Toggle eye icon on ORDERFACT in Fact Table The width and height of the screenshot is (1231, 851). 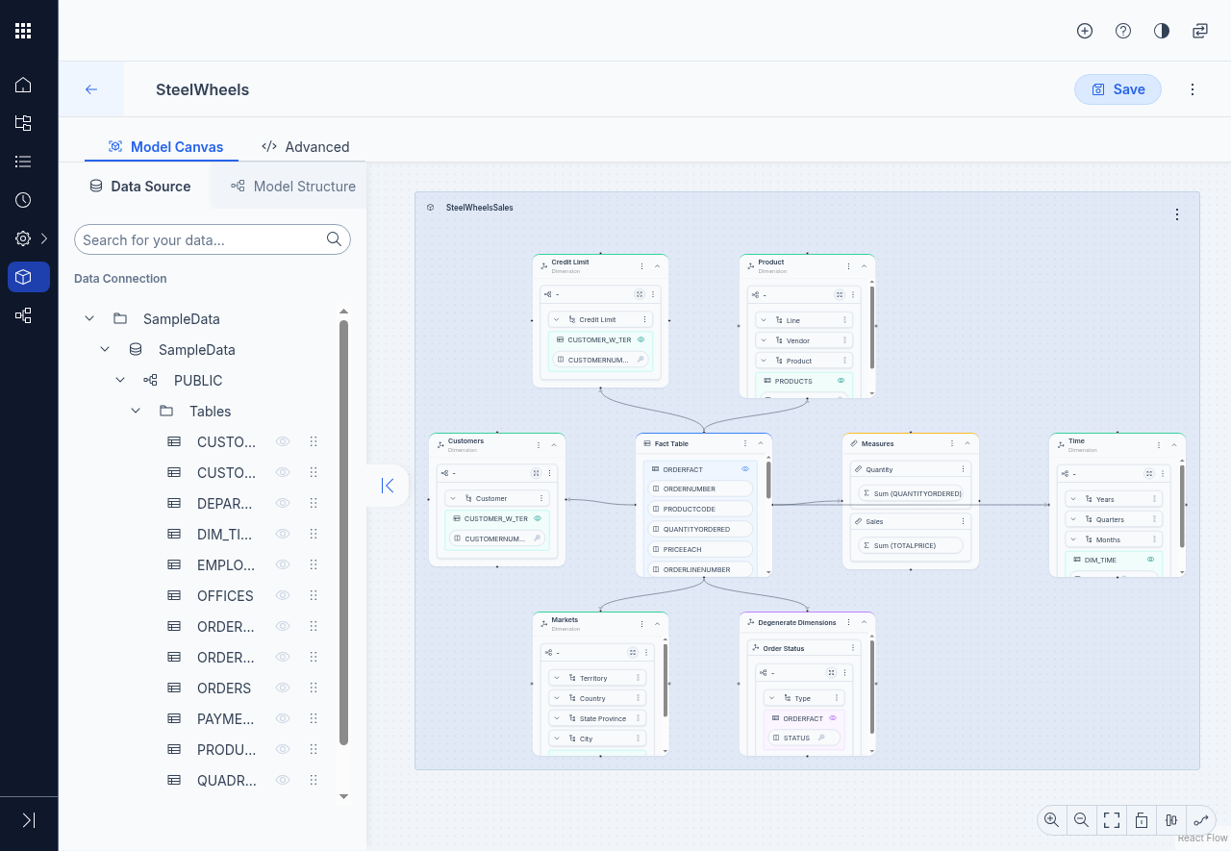click(x=745, y=469)
